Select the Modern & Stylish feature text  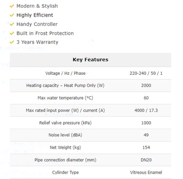[37, 6]
